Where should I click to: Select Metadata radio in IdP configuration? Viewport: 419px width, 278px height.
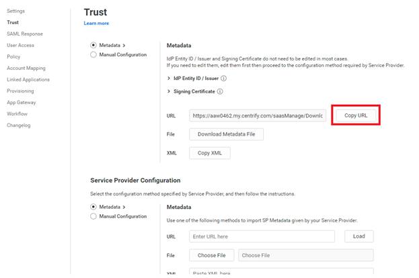click(x=93, y=45)
